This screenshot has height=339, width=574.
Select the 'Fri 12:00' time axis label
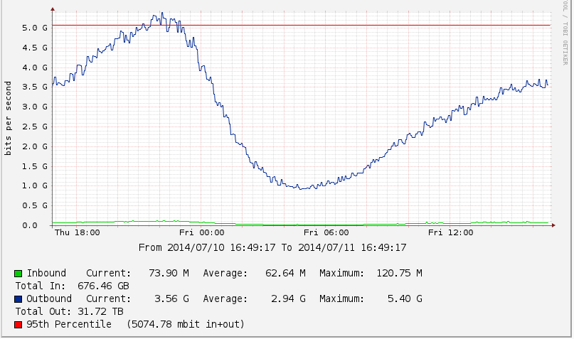tap(450, 232)
